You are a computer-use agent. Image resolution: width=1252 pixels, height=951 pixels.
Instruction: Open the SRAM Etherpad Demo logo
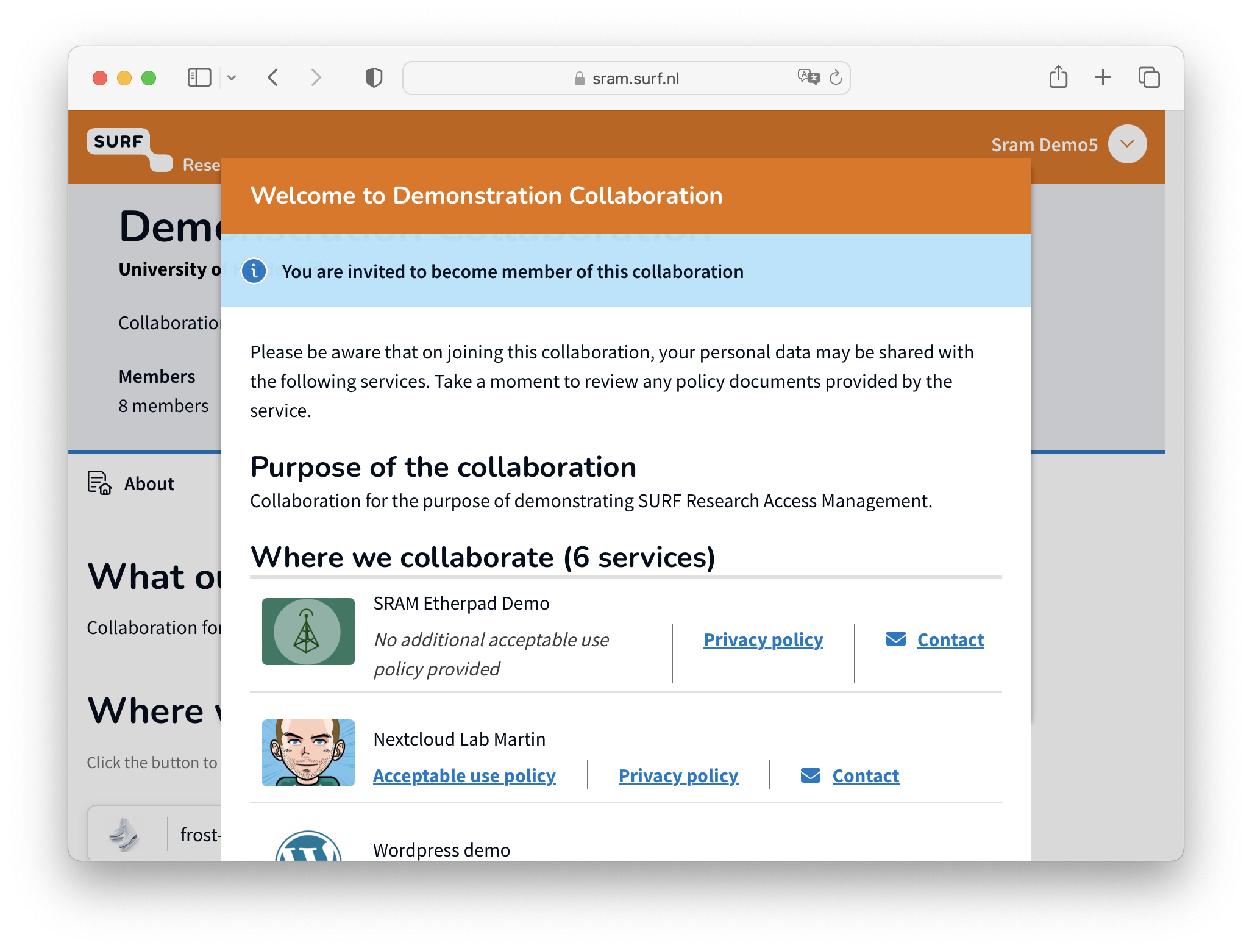click(308, 632)
